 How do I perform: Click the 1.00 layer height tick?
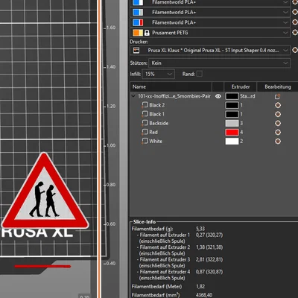tap(110, 145)
